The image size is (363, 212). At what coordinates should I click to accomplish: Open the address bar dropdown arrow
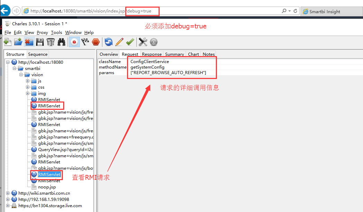click(290, 11)
